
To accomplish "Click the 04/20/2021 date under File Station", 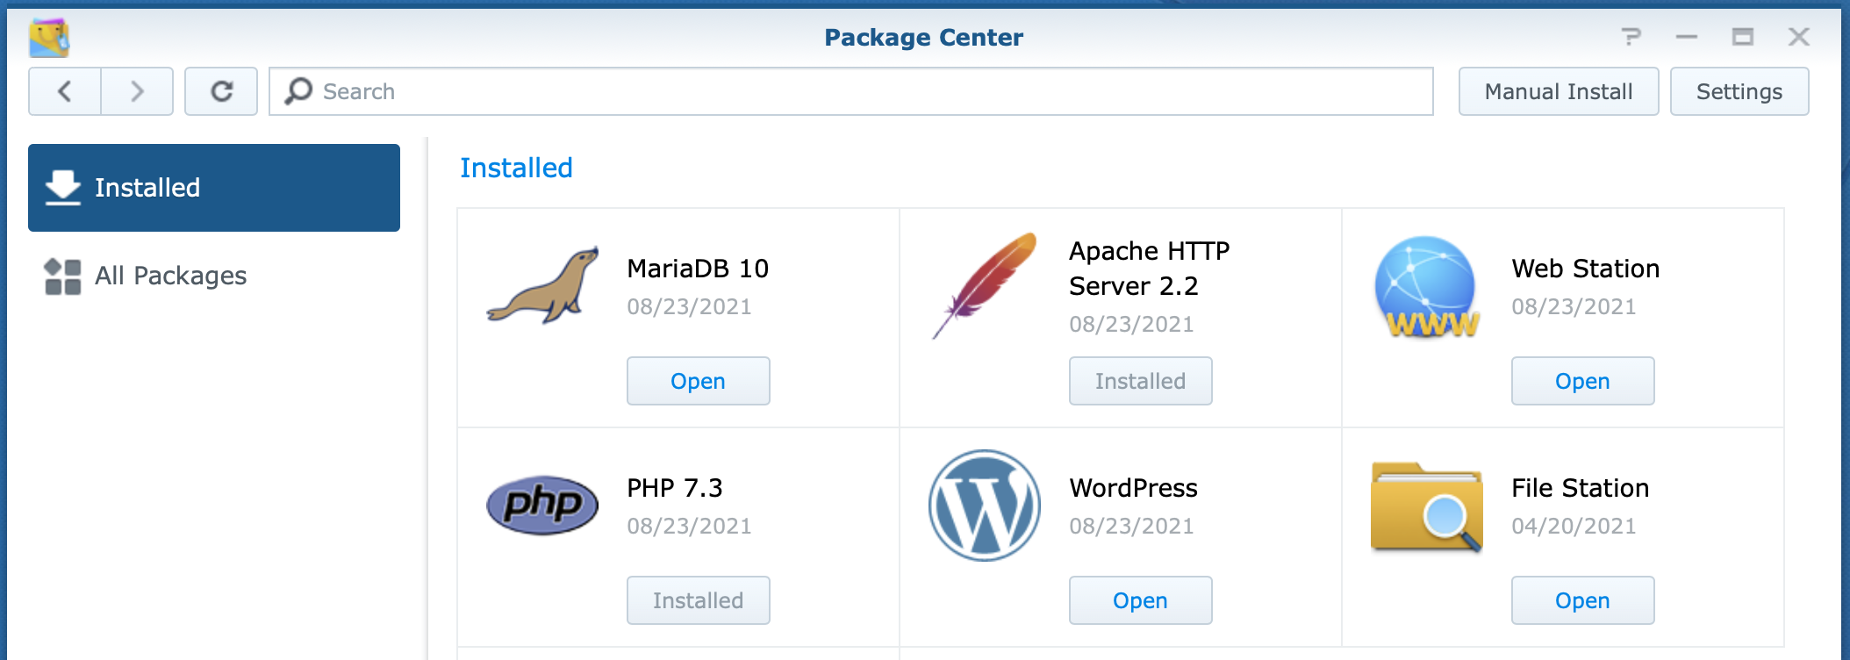I will click(1574, 526).
